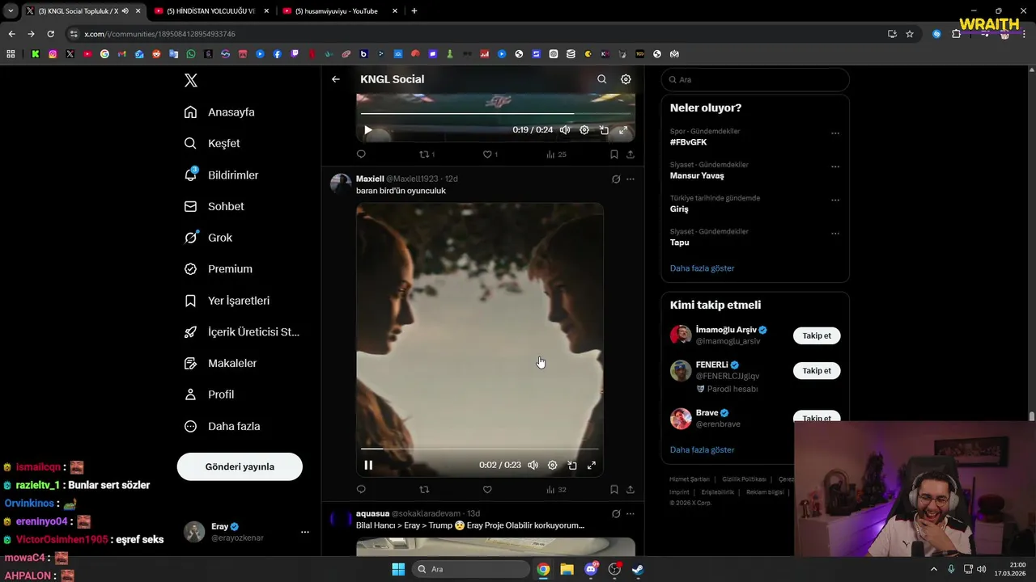1036x582 pixels.
Task: Open options for Giriş trend
Action: coord(835,200)
